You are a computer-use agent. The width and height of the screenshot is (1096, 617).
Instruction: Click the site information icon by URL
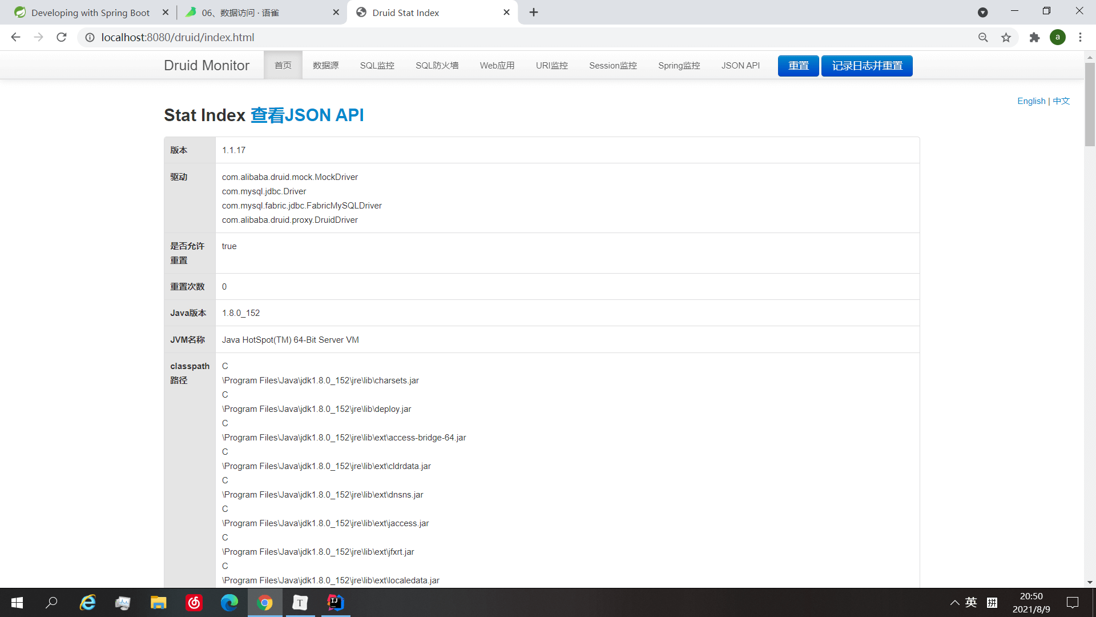[90, 37]
